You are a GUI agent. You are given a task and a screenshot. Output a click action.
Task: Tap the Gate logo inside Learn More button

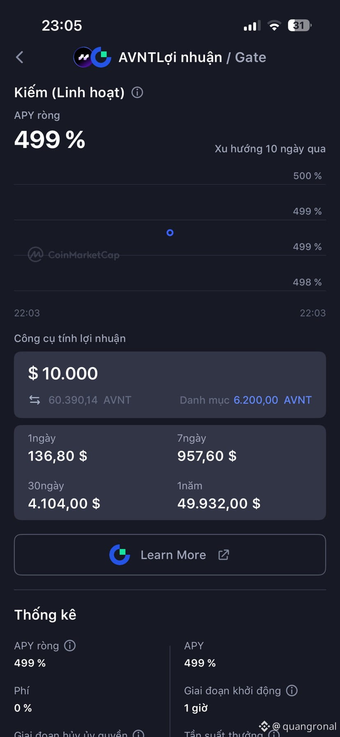click(119, 555)
